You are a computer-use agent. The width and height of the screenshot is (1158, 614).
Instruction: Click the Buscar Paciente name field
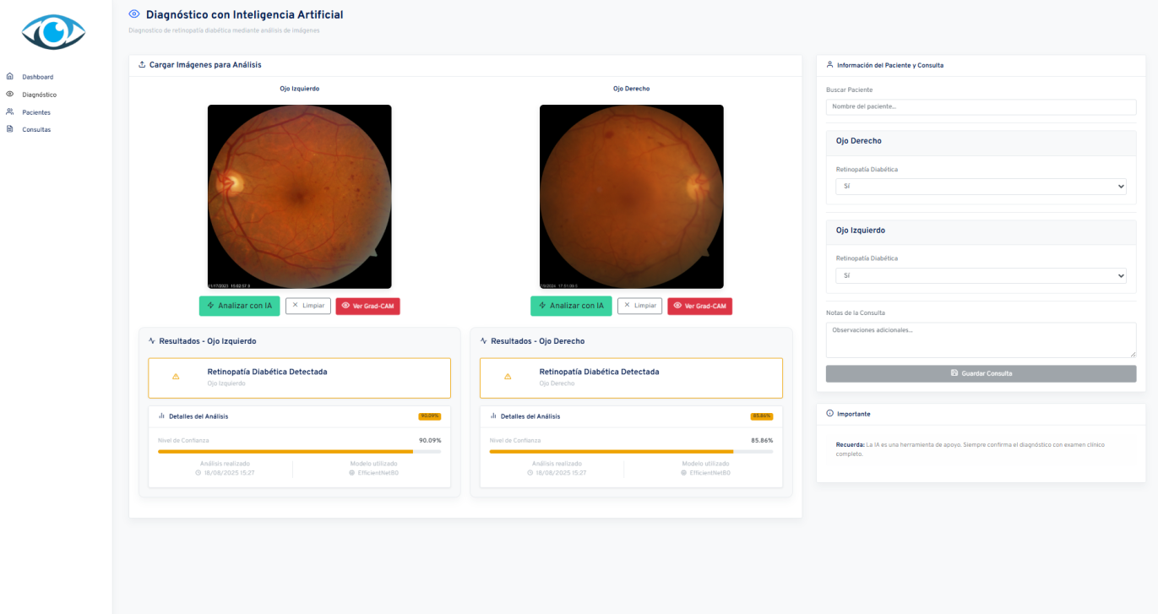coord(981,107)
